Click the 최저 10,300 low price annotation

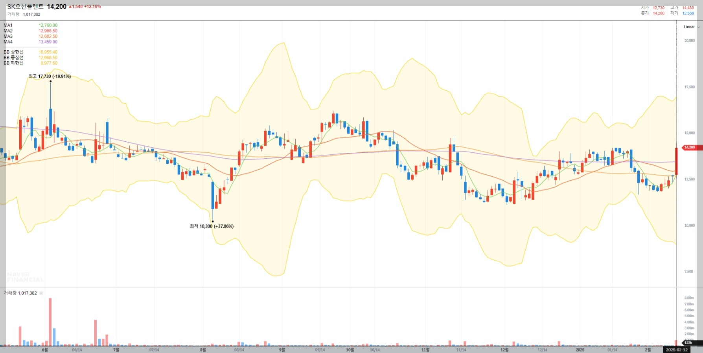click(212, 226)
